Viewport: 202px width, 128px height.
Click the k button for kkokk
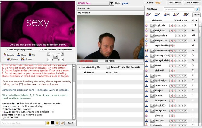174,66
